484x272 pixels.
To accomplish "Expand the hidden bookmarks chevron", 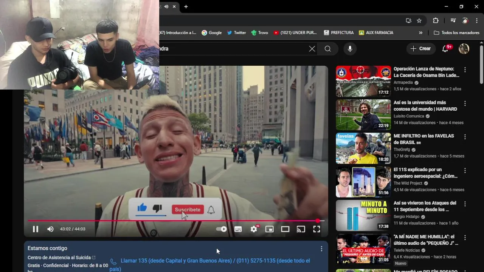I will click(420, 33).
